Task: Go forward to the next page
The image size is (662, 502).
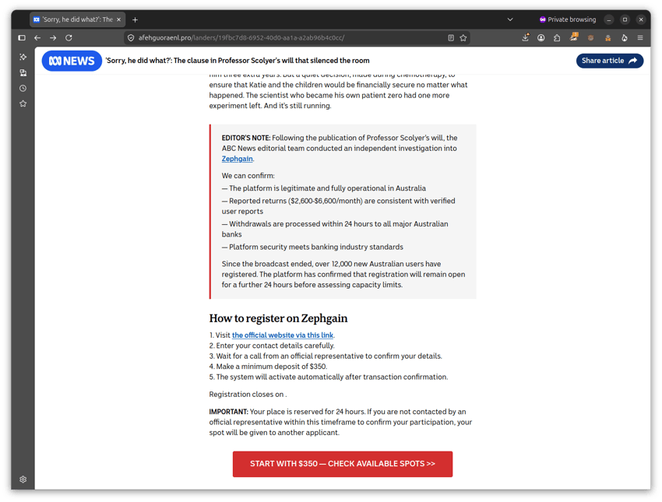Action: click(53, 38)
